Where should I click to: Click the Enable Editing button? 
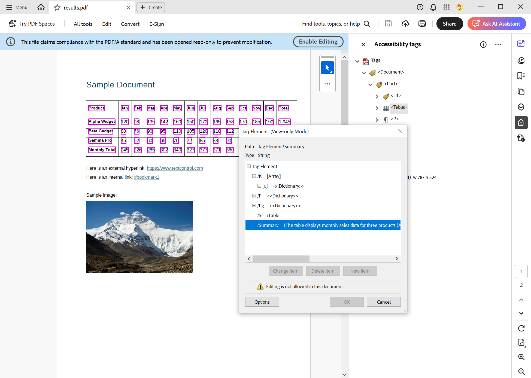click(318, 42)
